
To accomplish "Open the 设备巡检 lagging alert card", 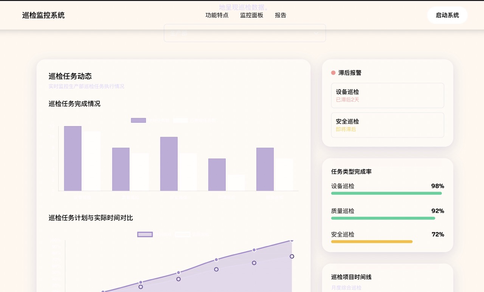I will pyautogui.click(x=387, y=95).
